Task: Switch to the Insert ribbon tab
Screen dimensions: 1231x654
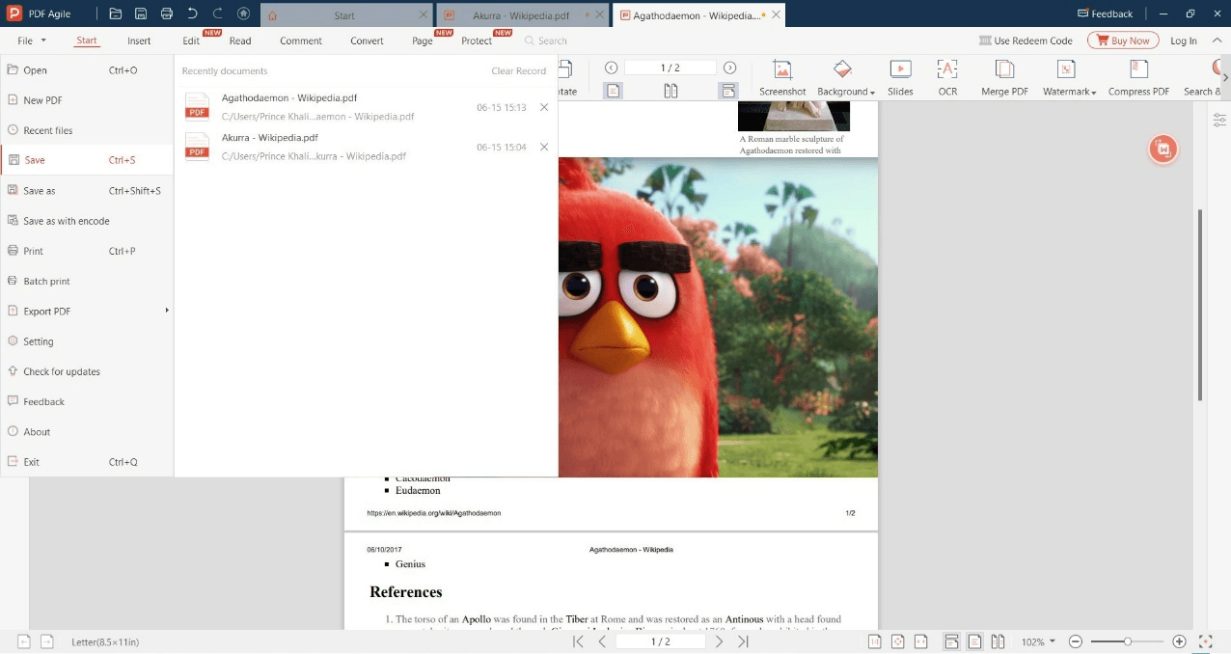Action: point(139,41)
